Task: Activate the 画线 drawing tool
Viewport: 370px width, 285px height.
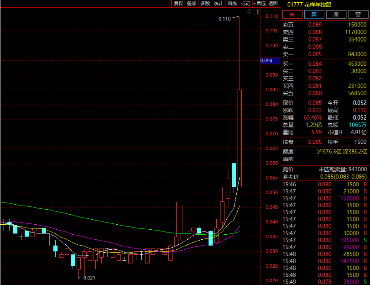Action: pyautogui.click(x=232, y=4)
